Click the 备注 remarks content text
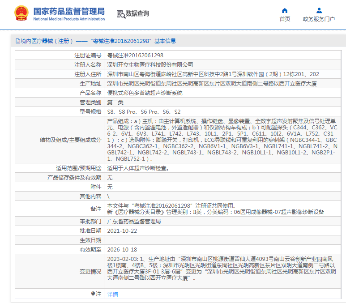Screen dimensions: 346x303 215,209
